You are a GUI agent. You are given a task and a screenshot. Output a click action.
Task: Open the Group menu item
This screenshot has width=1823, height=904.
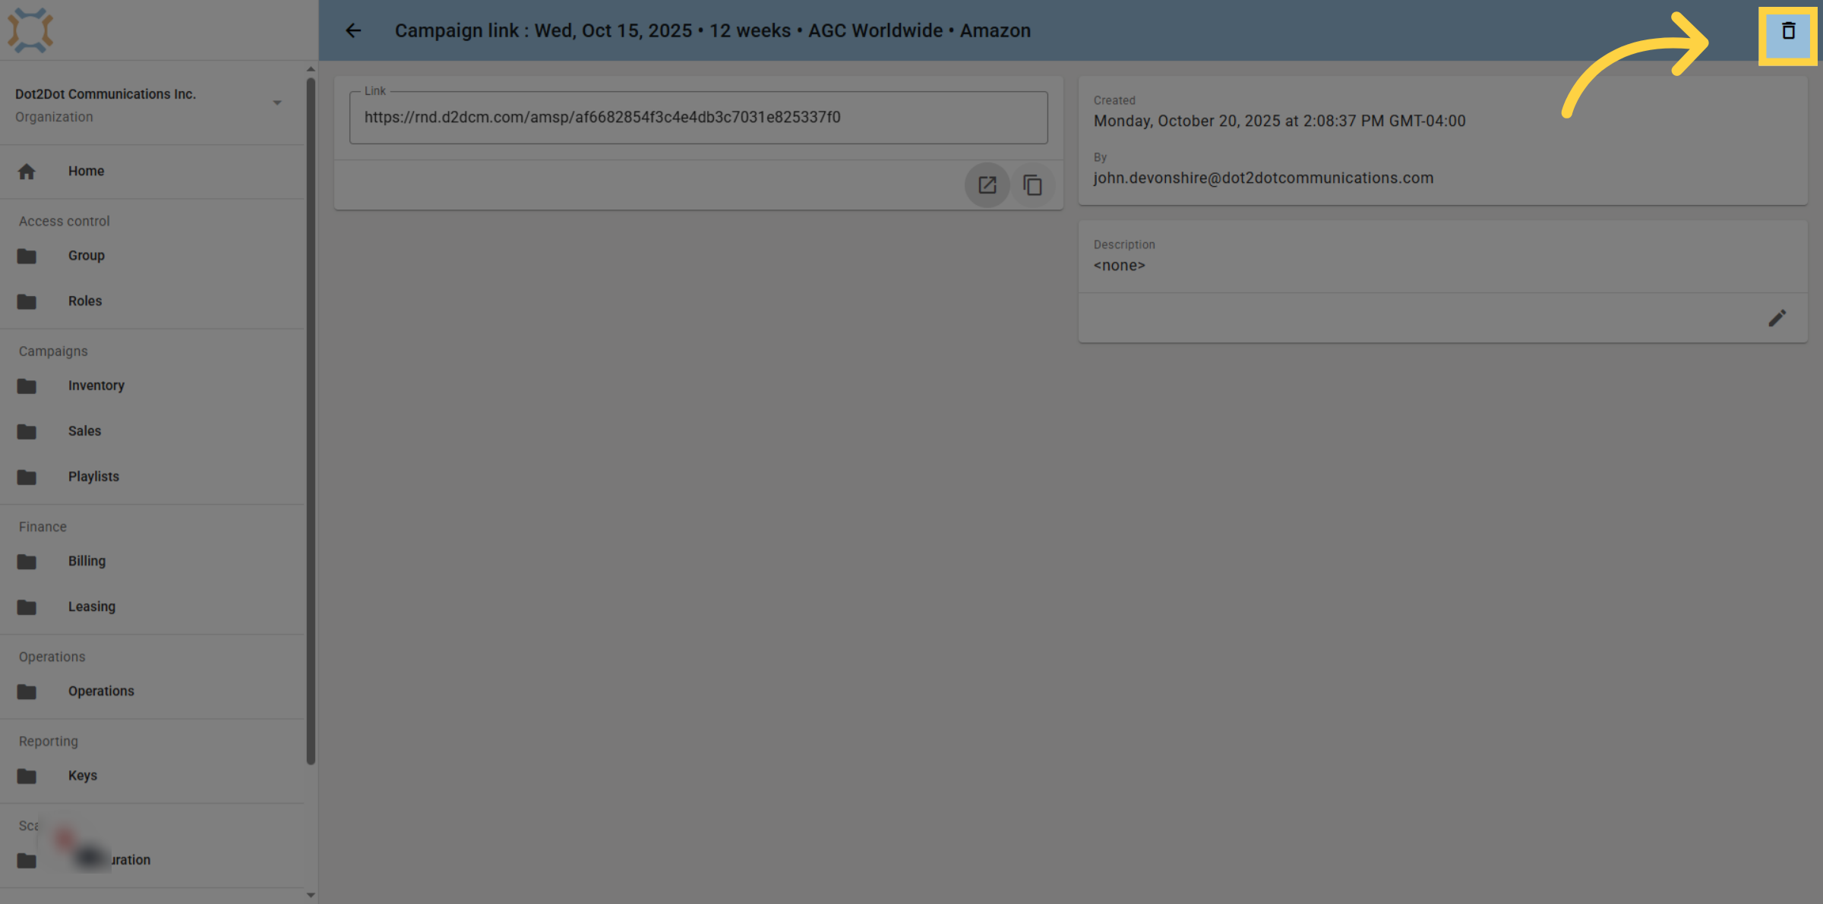pyautogui.click(x=152, y=256)
